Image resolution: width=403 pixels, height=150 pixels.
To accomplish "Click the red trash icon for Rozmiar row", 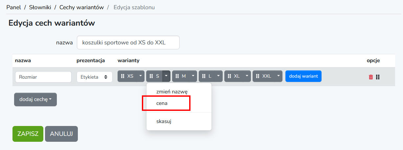I will [371, 77].
